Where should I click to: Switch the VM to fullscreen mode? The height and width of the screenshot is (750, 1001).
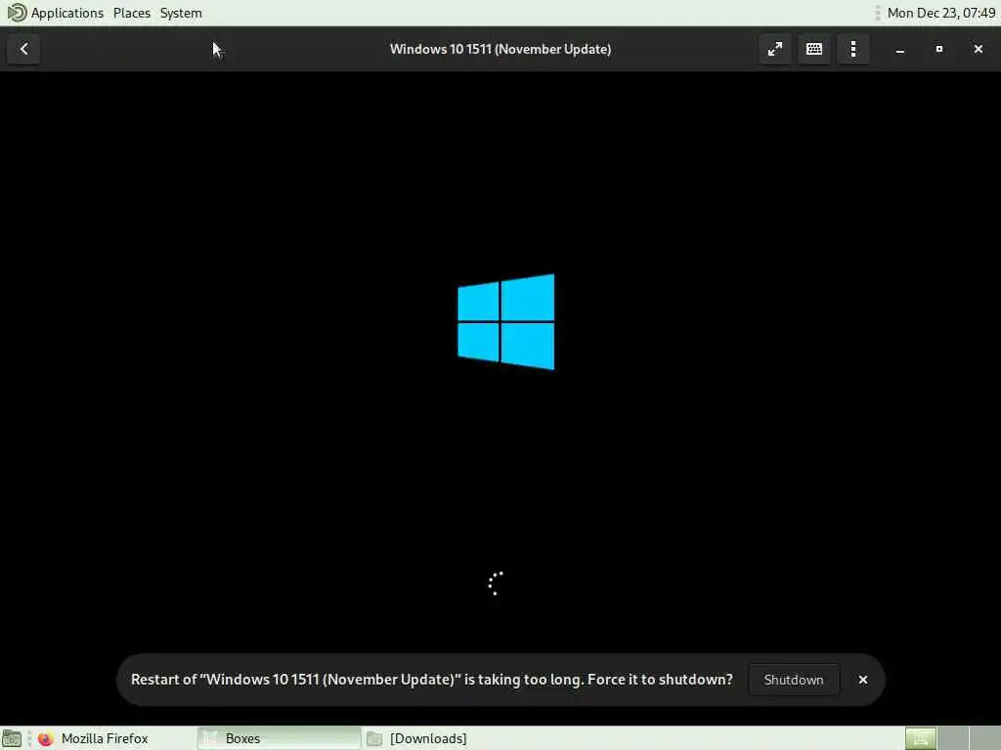pos(775,49)
